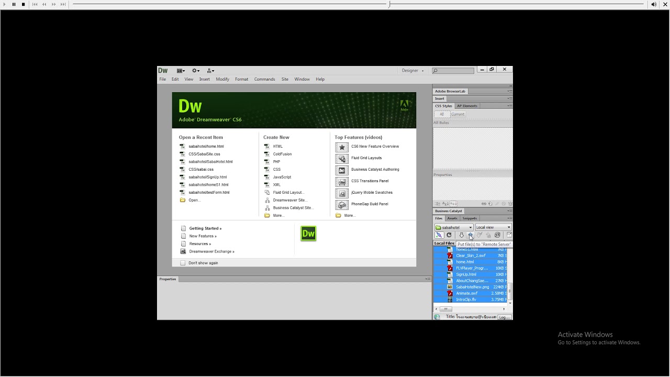Connect to remote server in Files panel
Image resolution: width=670 pixels, height=377 pixels.
click(x=439, y=235)
